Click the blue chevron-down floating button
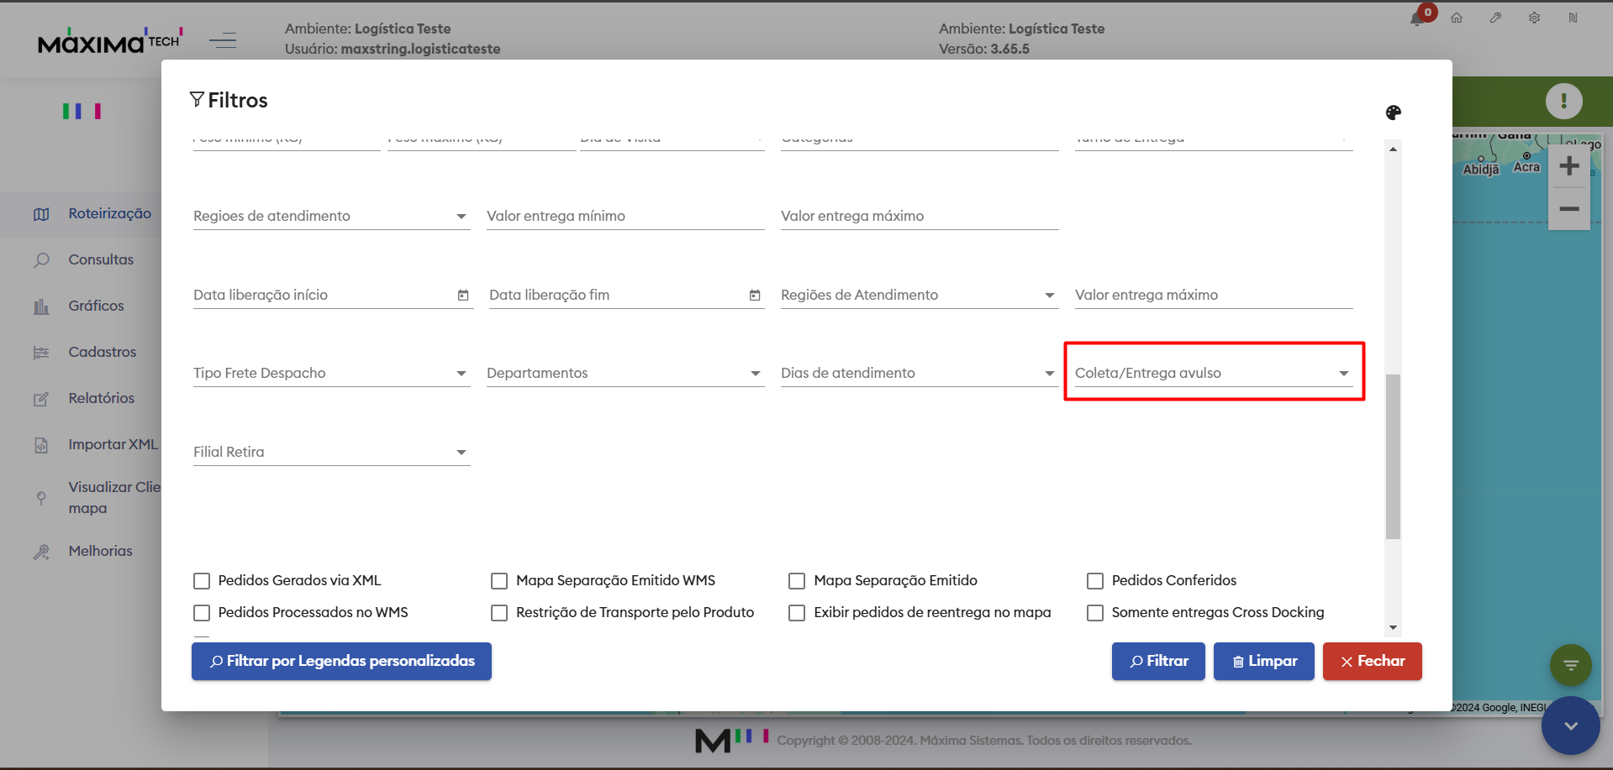1613x770 pixels. pyautogui.click(x=1570, y=725)
